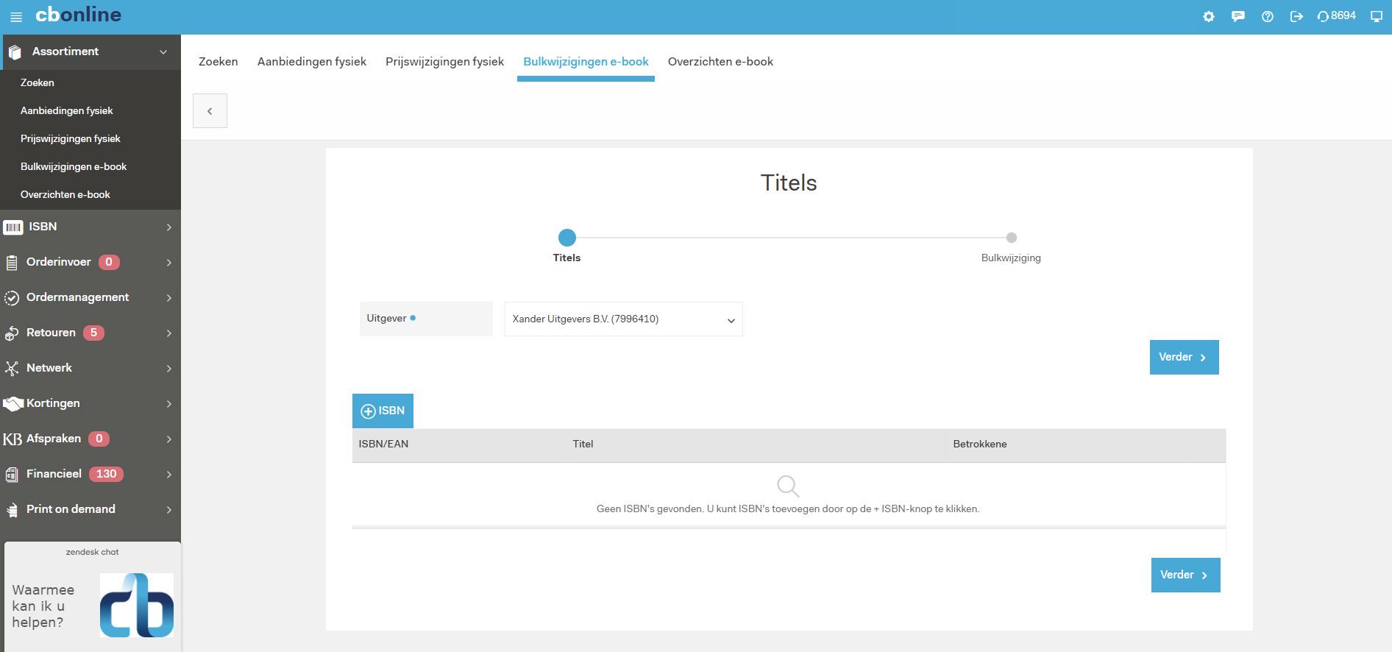
Task: Click the Ordermanagement checkmark icon
Action: [12, 298]
